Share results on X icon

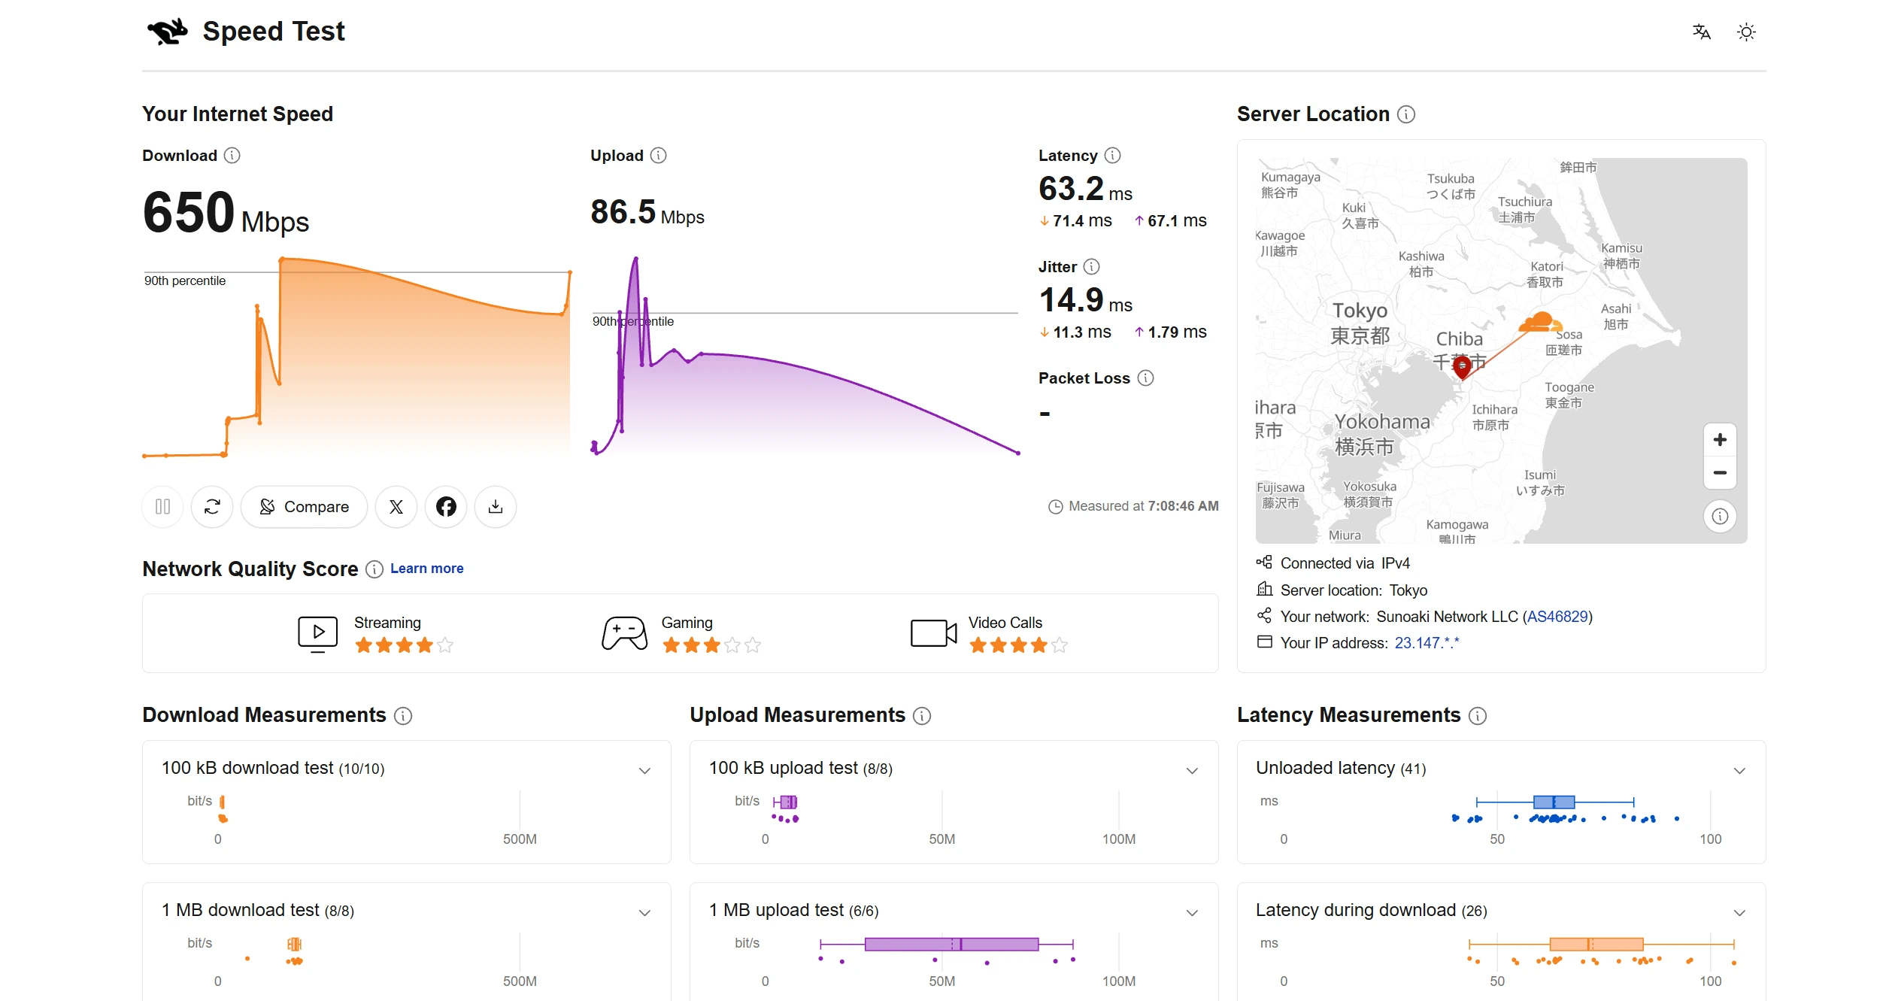[x=396, y=507]
